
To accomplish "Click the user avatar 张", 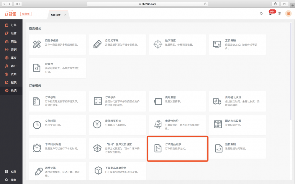I will point(288,14).
